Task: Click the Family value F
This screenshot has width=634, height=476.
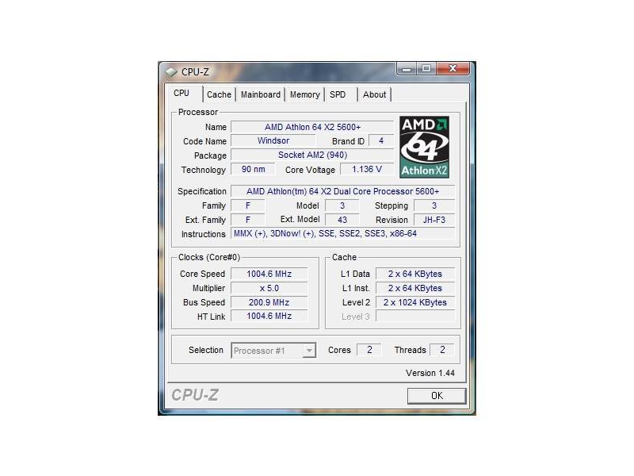Action: pos(248,205)
